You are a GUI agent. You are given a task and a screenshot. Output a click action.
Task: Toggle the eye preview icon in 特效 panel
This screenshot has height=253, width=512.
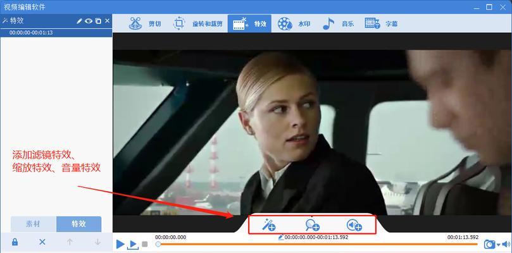[x=89, y=21]
